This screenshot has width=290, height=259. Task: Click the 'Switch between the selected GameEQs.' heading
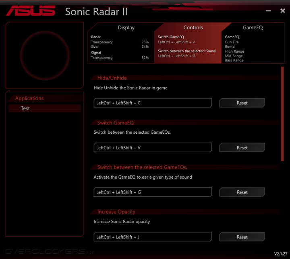pyautogui.click(x=142, y=167)
